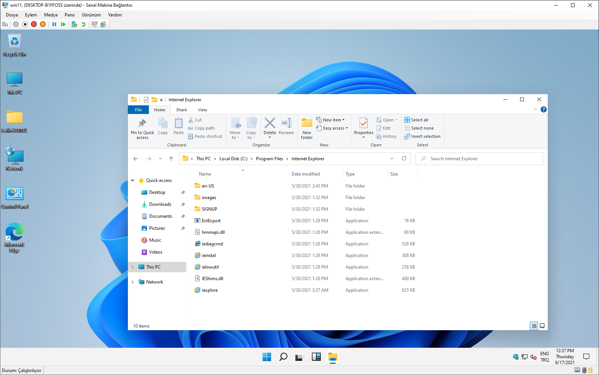Select the Fatih KARTAL folder on desktop
Viewport: 599px width, 375px height.
pos(15,121)
